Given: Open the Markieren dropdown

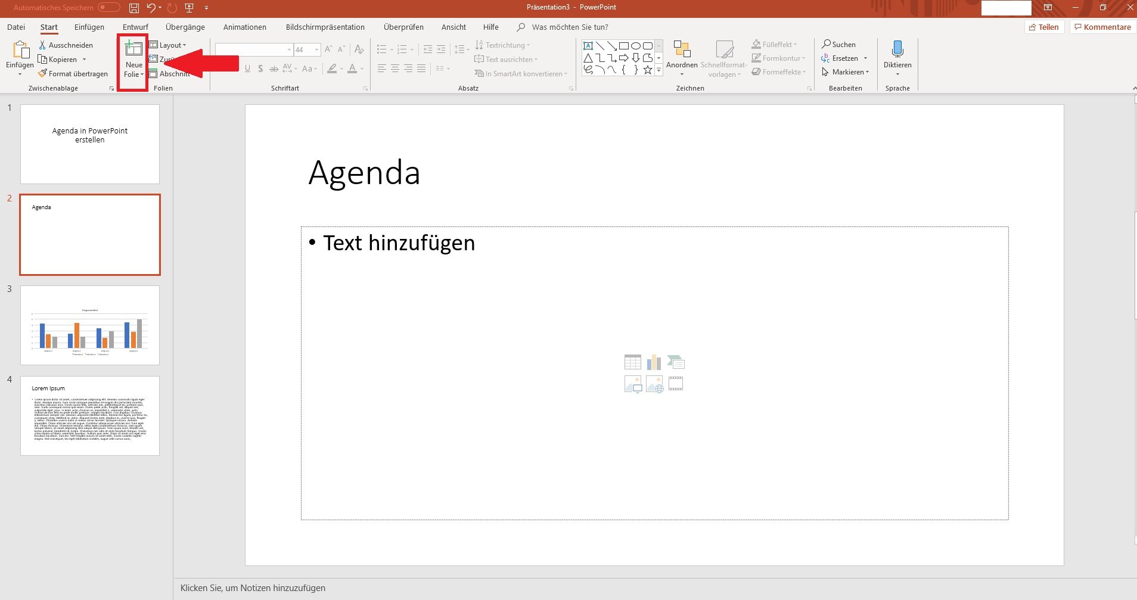Looking at the screenshot, I should (845, 72).
